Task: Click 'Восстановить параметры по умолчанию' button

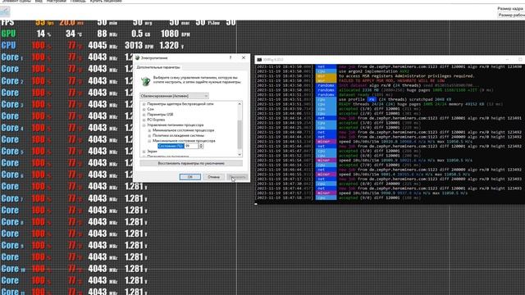Action: point(191,164)
